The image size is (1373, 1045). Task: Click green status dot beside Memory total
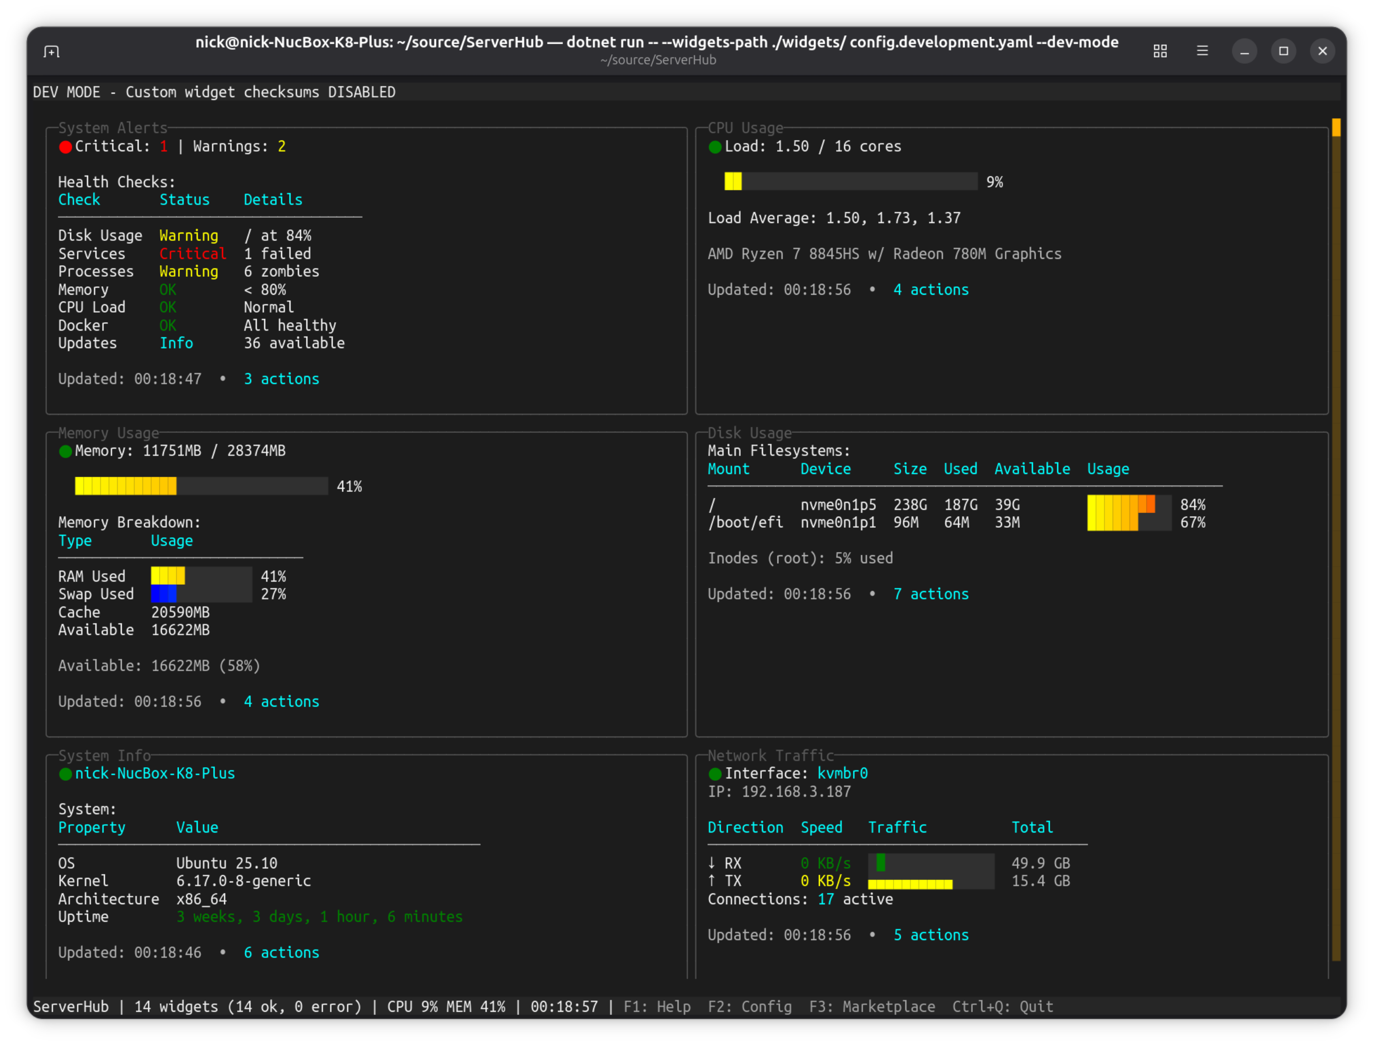(x=65, y=452)
